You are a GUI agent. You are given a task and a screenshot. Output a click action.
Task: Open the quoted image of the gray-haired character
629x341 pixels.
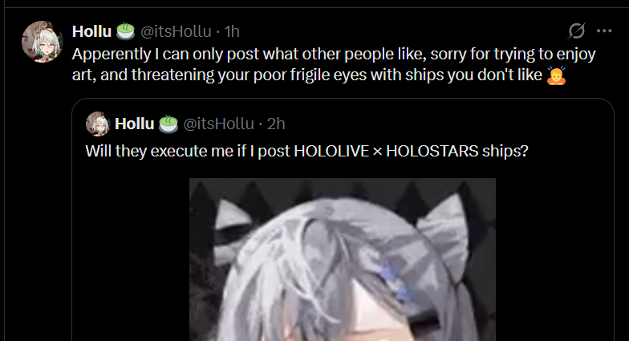(343, 260)
